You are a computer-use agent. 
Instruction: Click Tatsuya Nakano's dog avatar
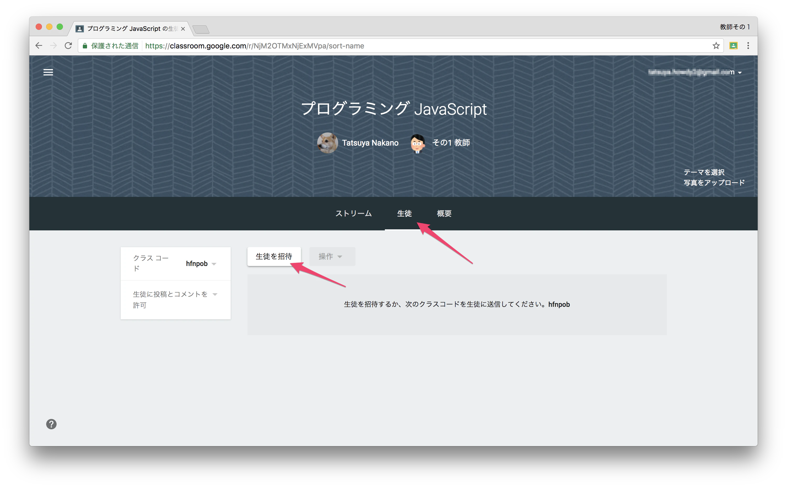(x=327, y=143)
